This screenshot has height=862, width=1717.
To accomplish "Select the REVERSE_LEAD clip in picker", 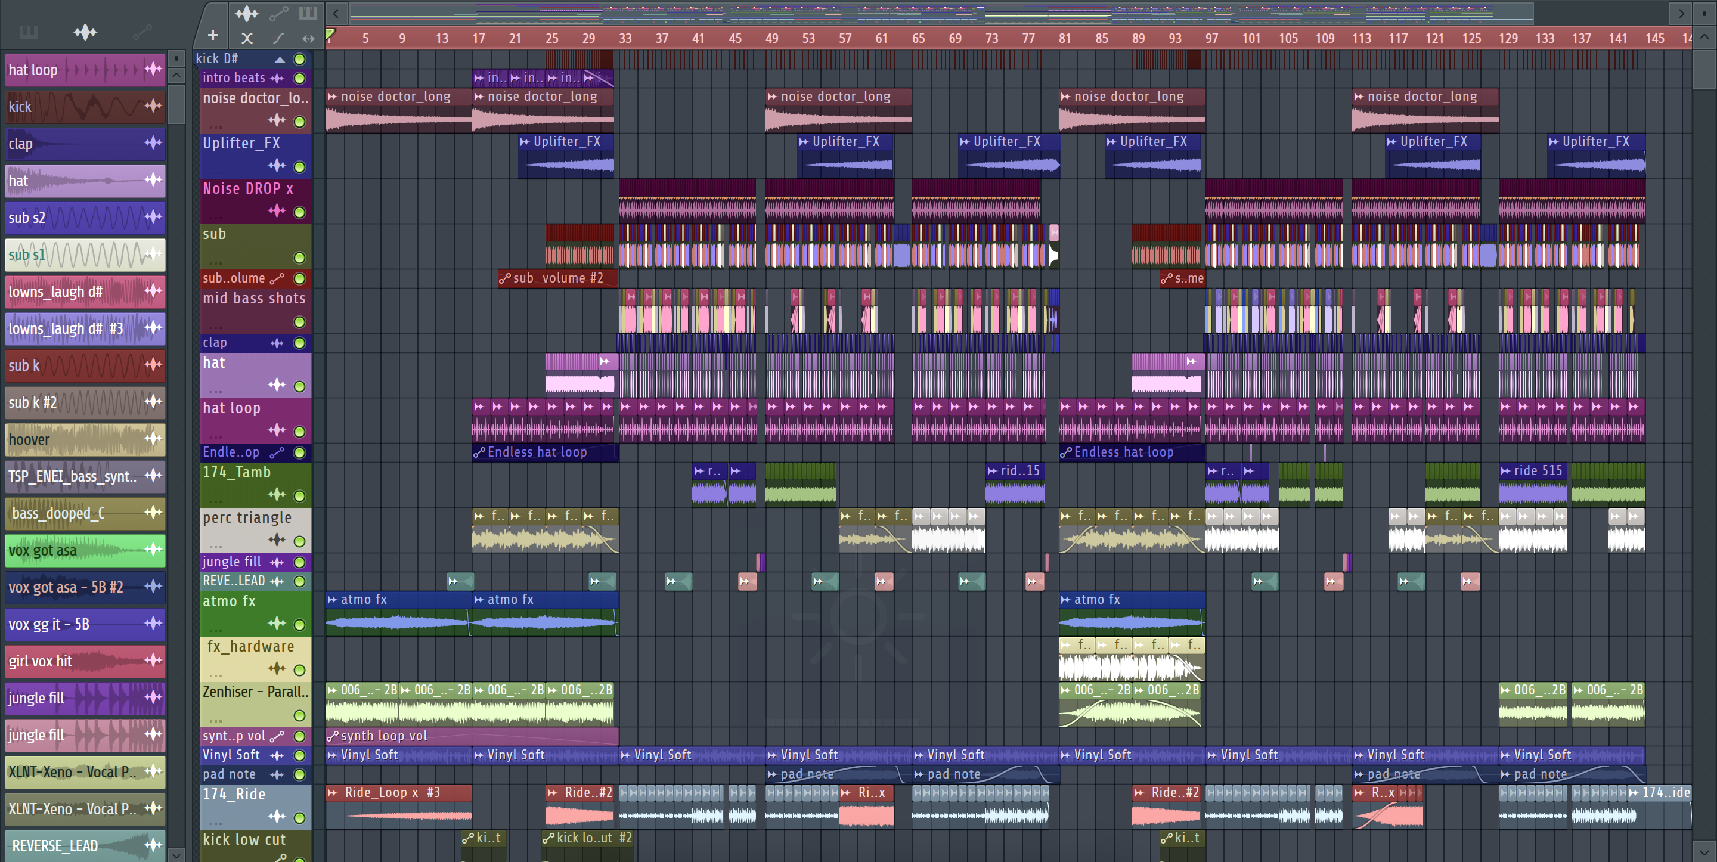I will (85, 846).
